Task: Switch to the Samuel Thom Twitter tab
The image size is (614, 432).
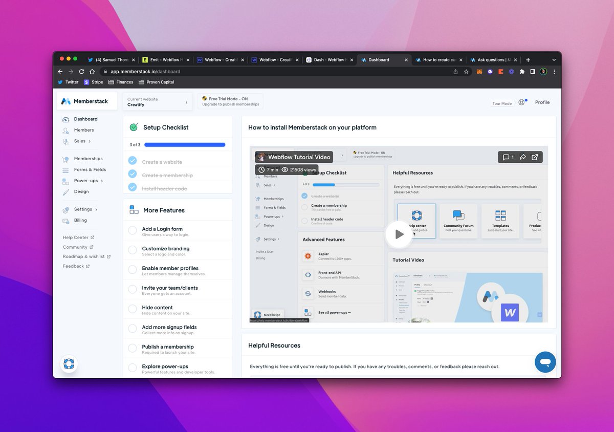Action: (111, 60)
